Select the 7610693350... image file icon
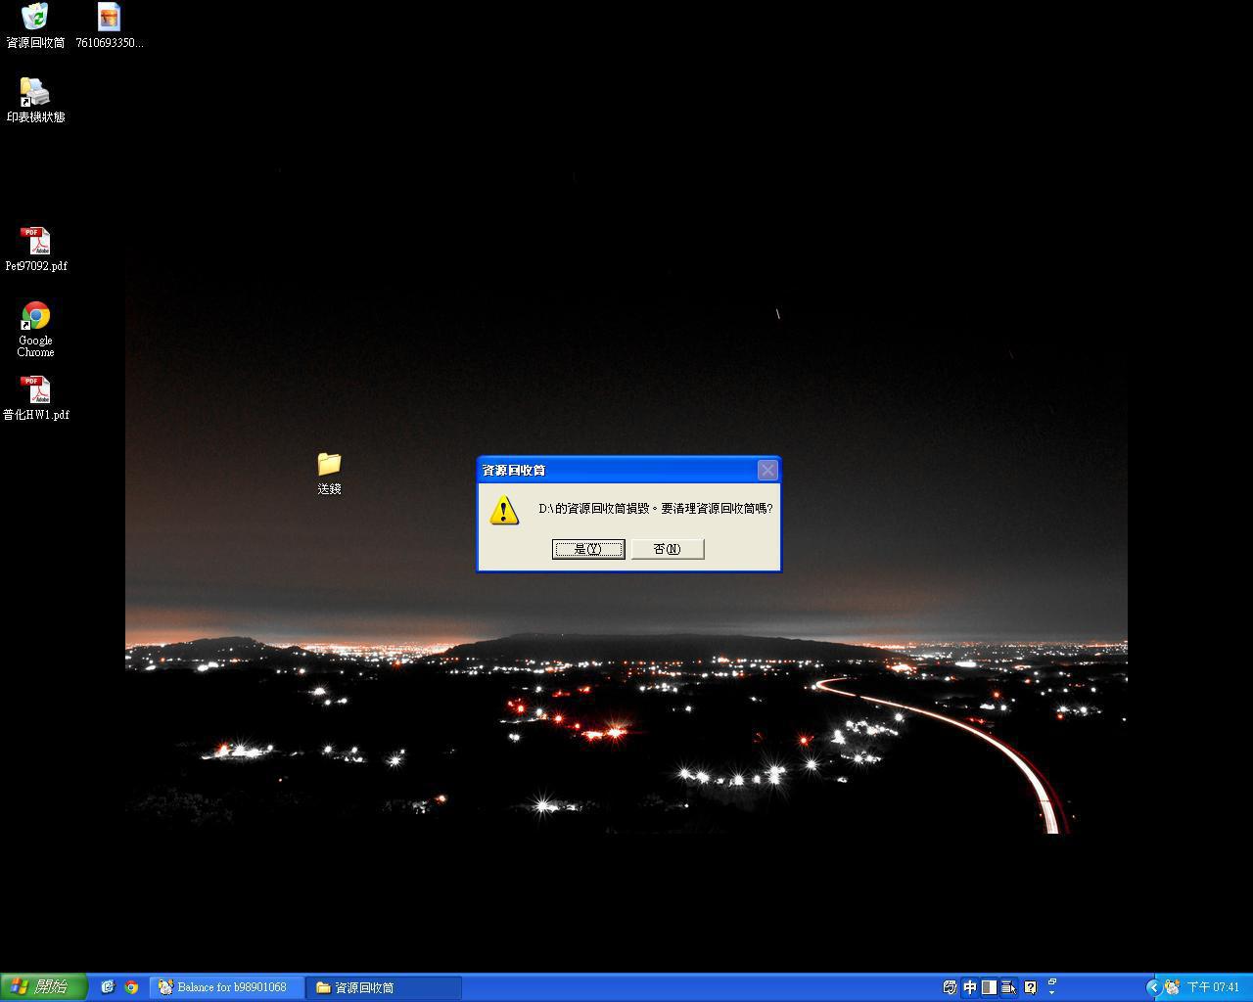 109,26
